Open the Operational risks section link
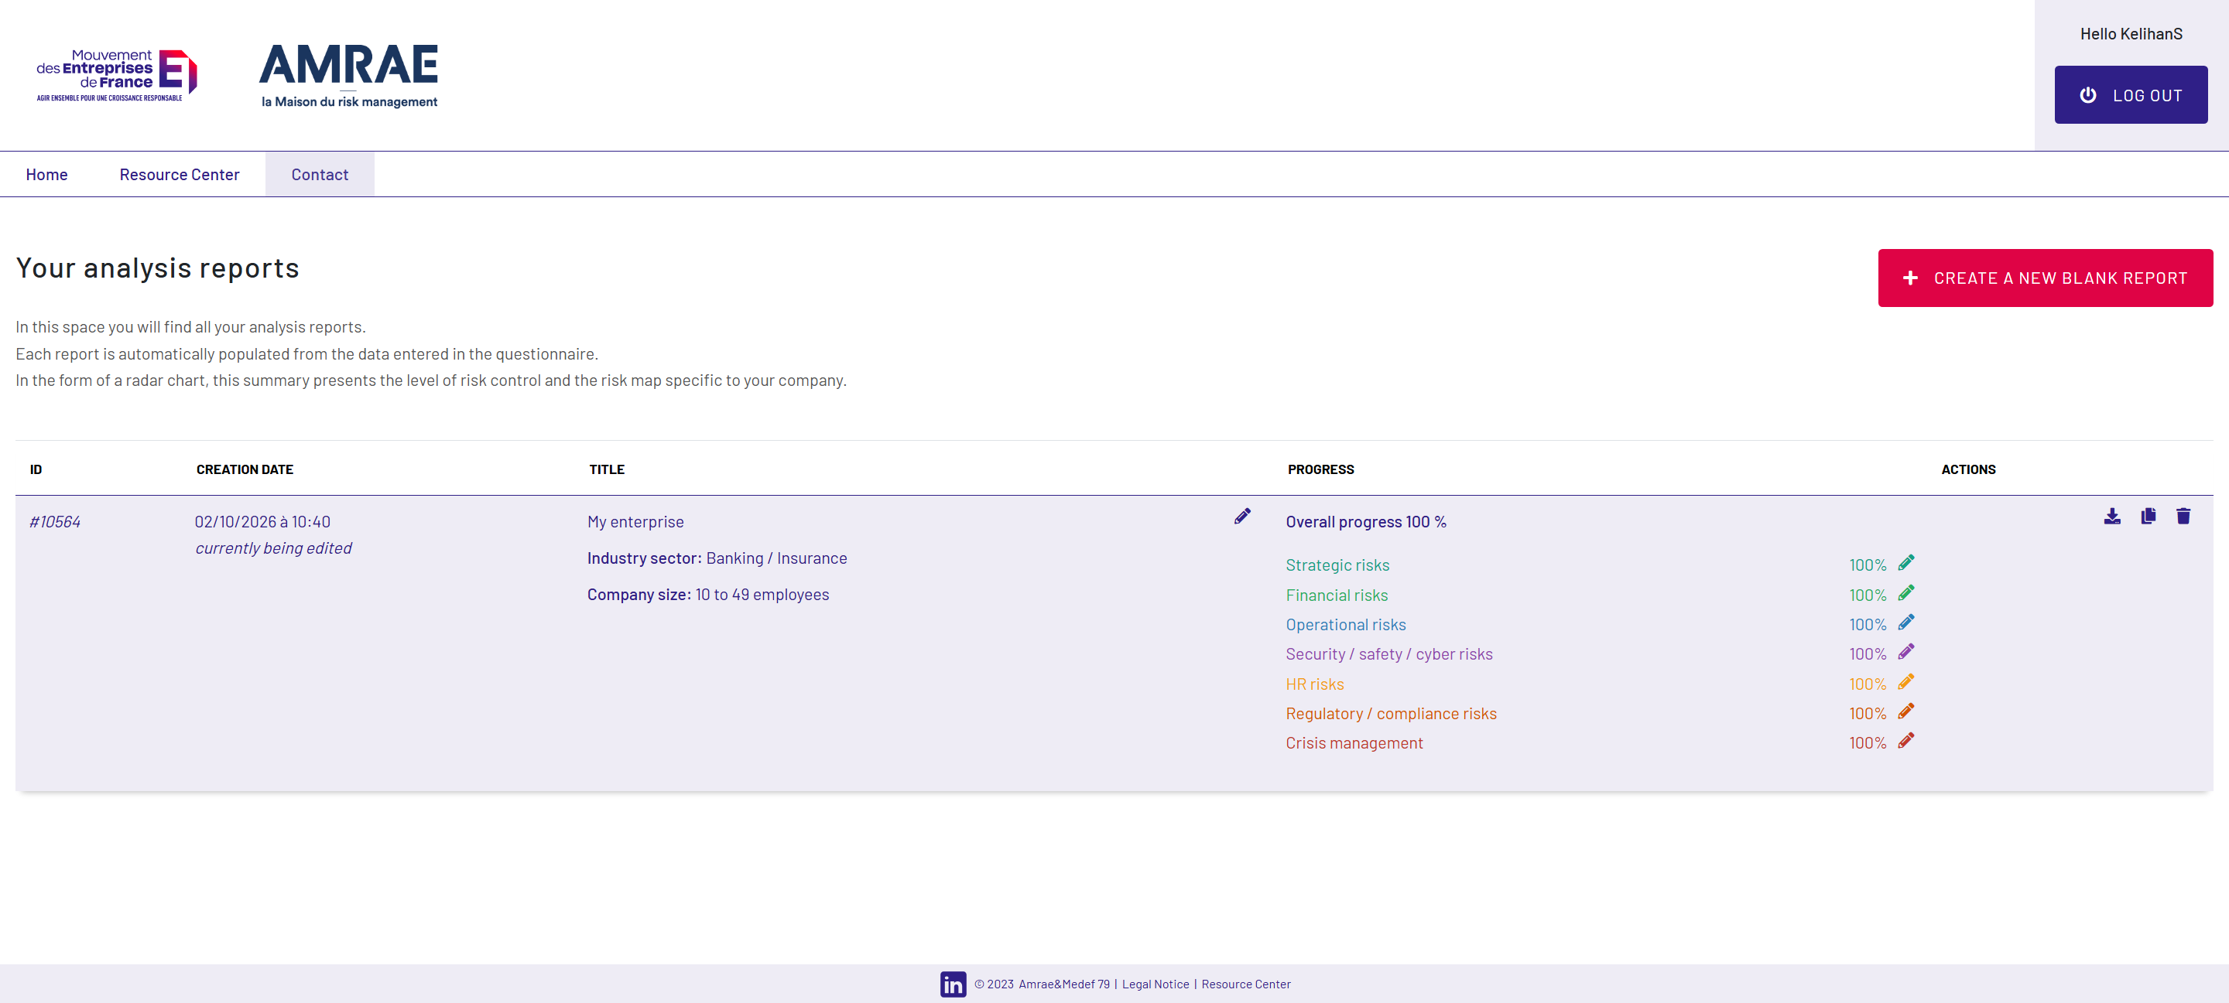The width and height of the screenshot is (2229, 1003). [1346, 625]
